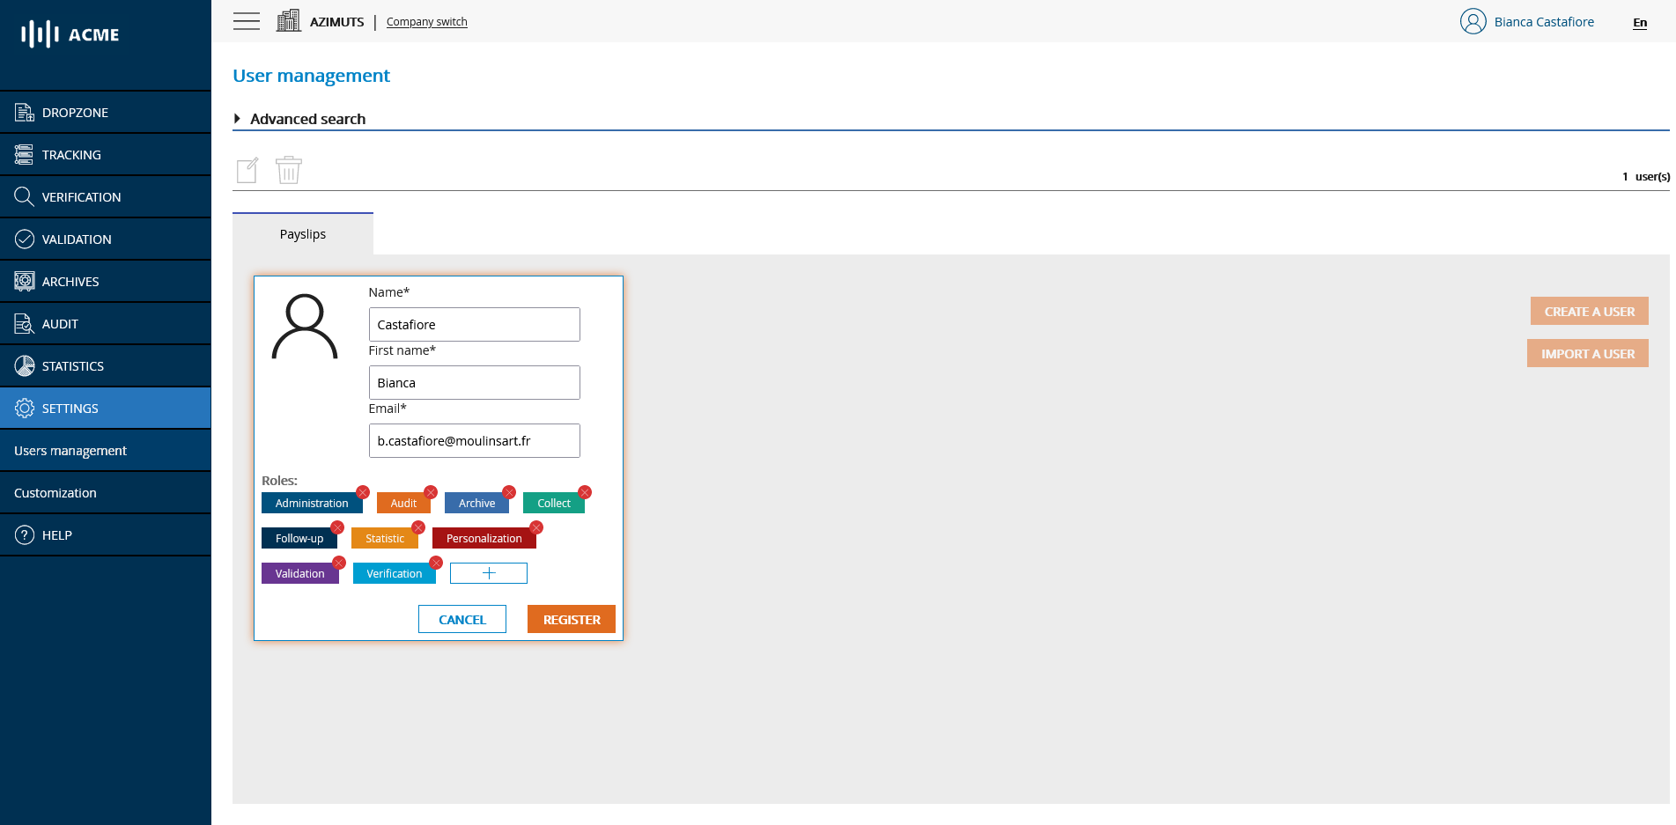Click the Validation checkmark icon
1676x825 pixels.
[x=24, y=239]
